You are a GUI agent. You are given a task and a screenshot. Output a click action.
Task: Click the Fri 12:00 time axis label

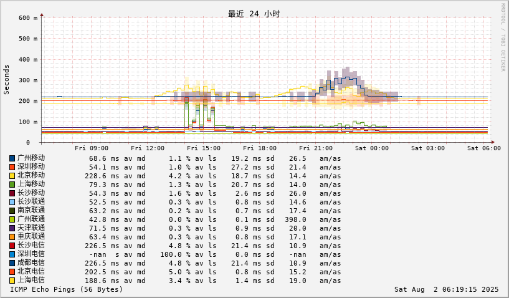pos(148,148)
